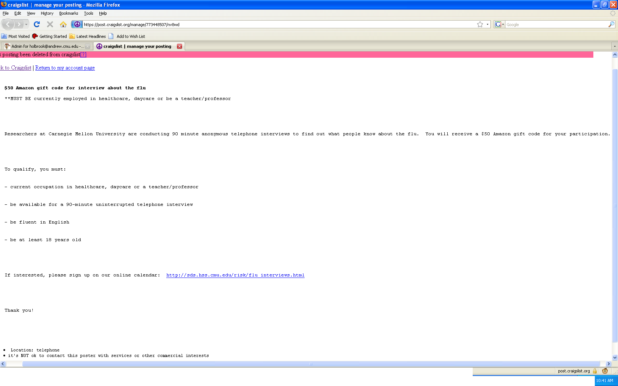The width and height of the screenshot is (618, 386).
Task: Open the History menu
Action: (47, 13)
